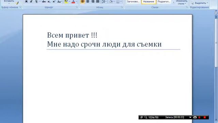Align text to the left
This screenshot has height=123, width=218.
click(x=83, y=2)
